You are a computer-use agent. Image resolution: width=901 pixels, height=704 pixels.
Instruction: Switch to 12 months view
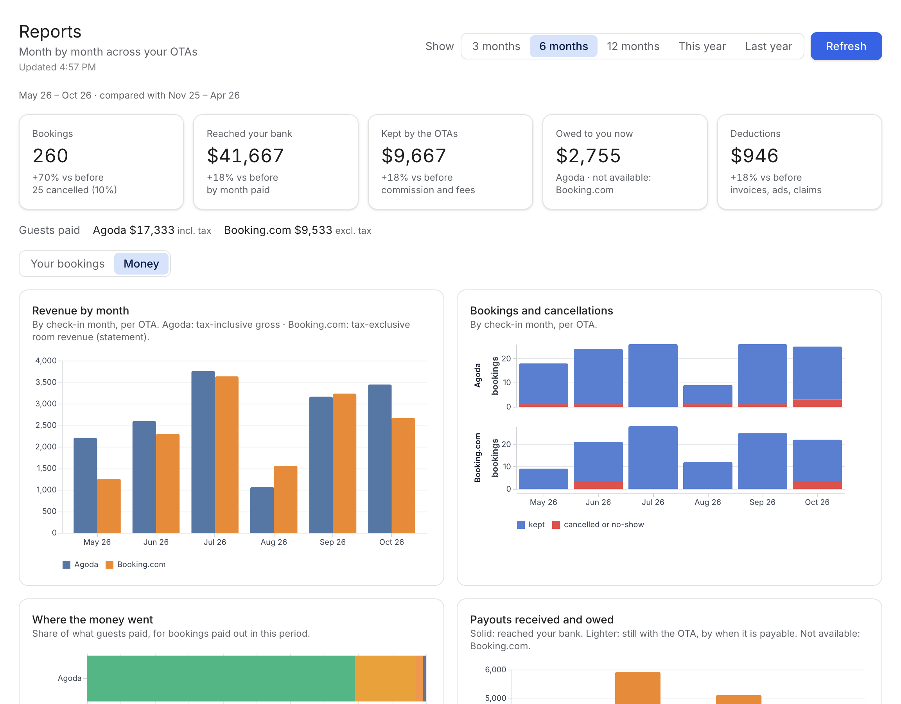pos(632,46)
